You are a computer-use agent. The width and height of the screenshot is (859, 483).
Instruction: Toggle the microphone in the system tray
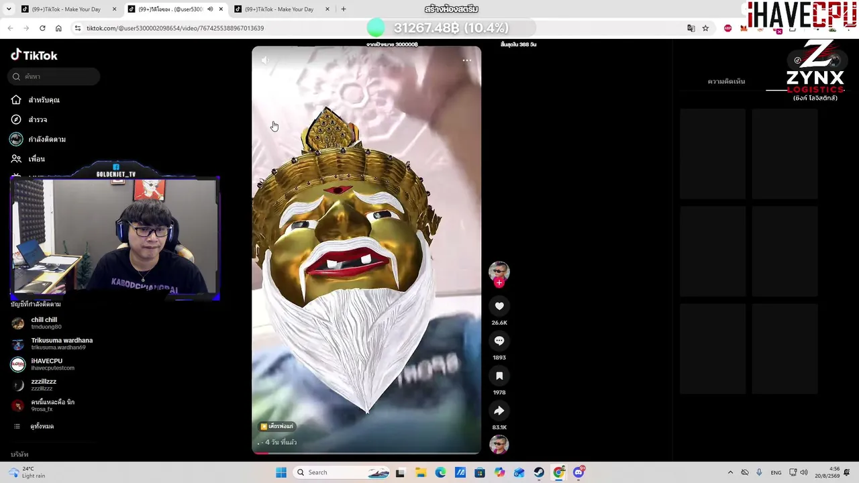coord(759,472)
